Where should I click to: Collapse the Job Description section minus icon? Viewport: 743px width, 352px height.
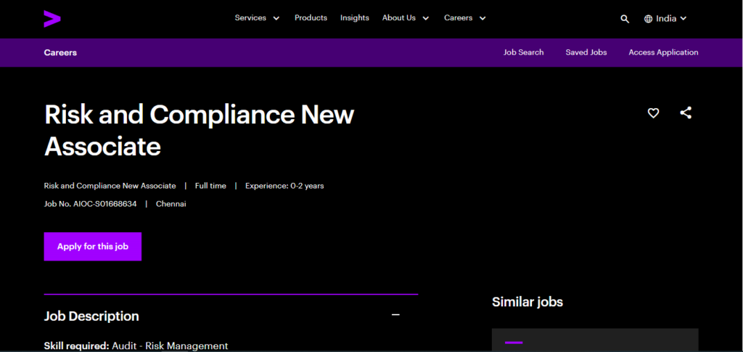coord(395,314)
